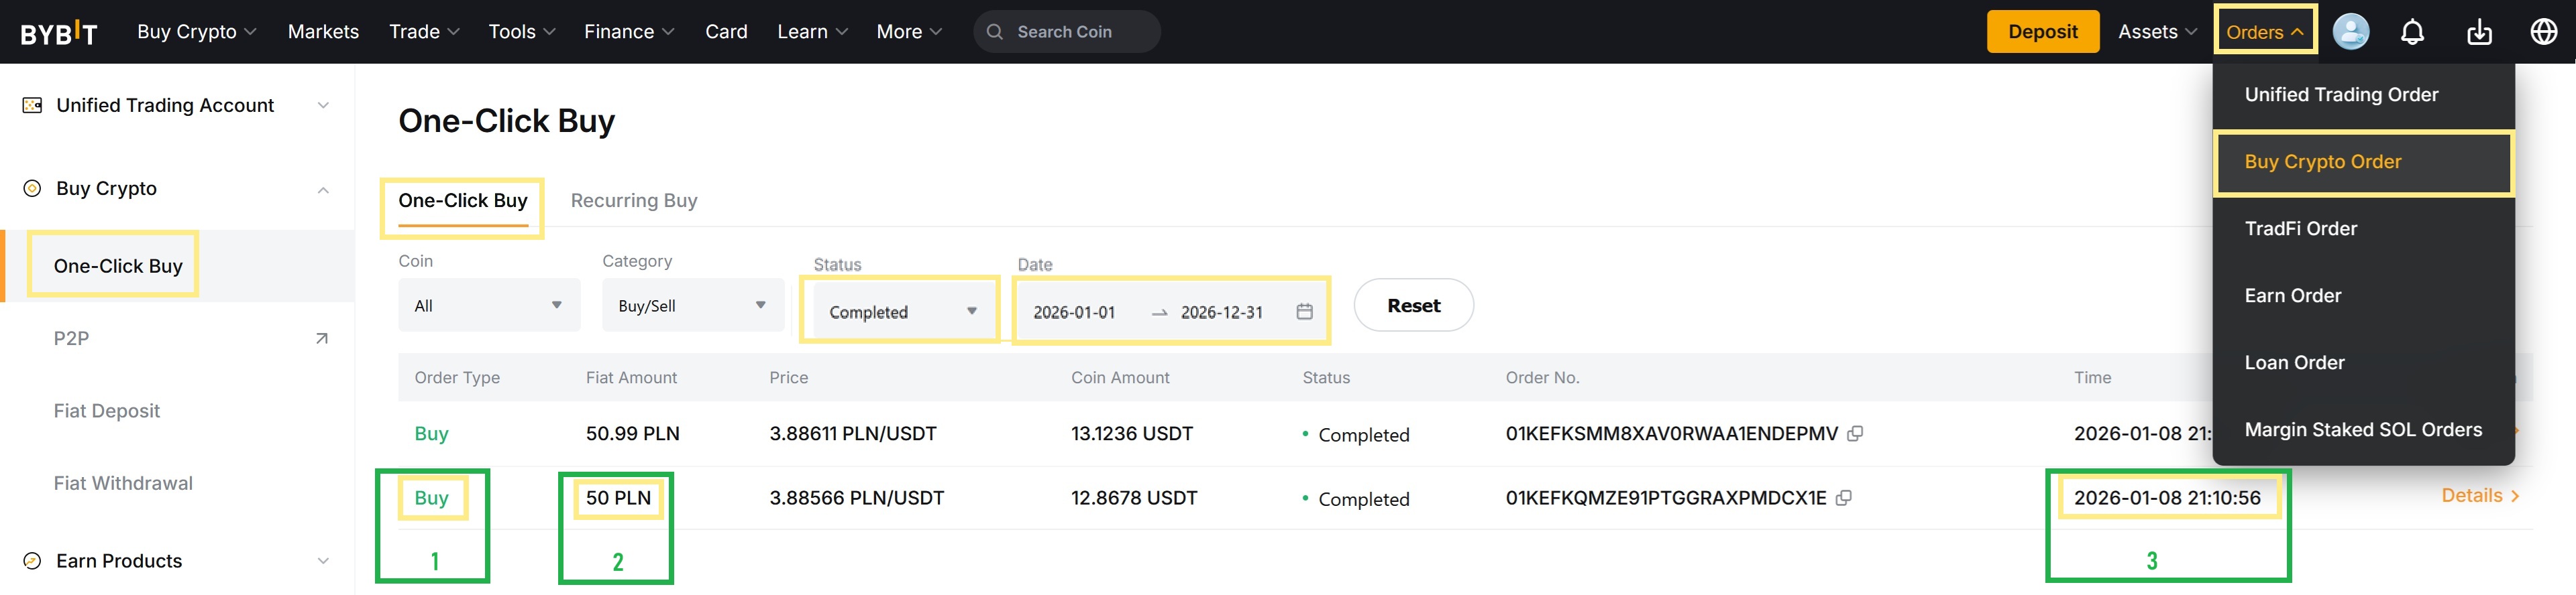Select Buy Crypto Order from menu
The height and width of the screenshot is (595, 2576).
[2363, 161]
